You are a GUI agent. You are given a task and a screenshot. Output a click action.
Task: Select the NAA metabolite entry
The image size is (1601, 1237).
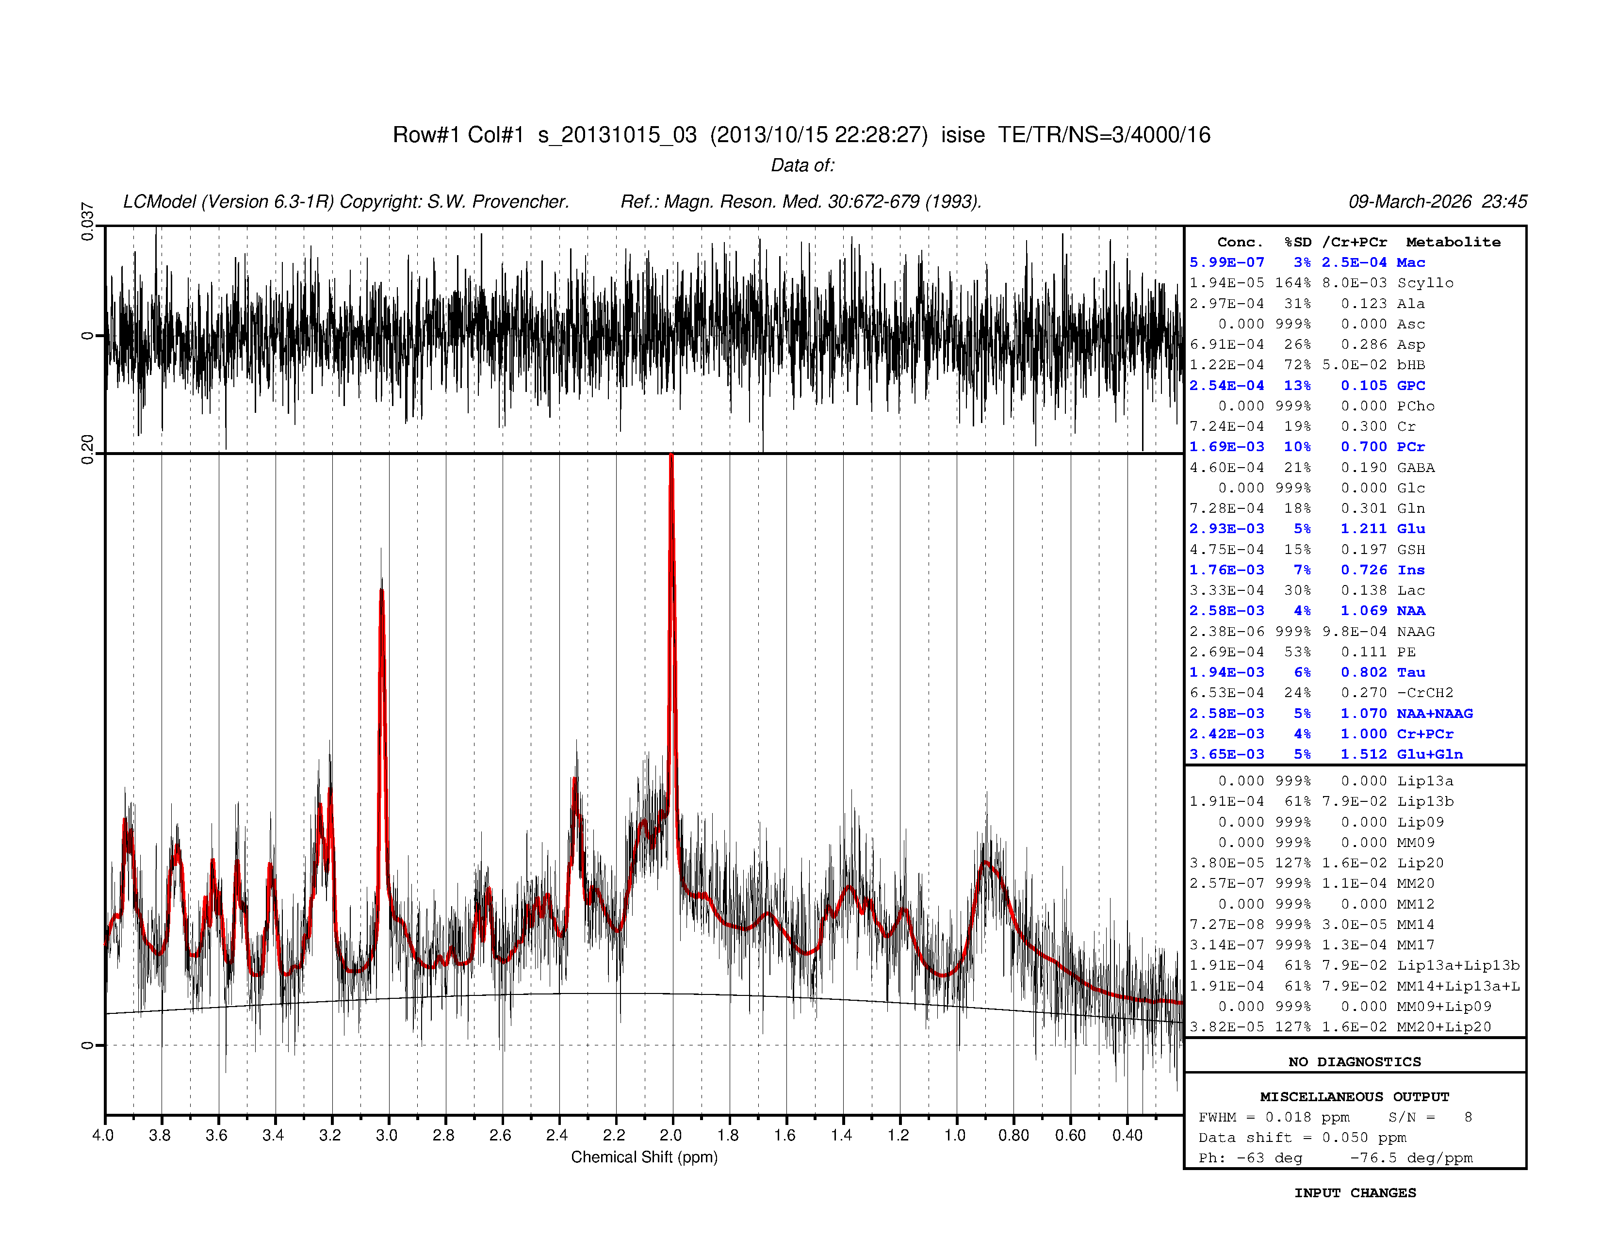click(x=1411, y=610)
